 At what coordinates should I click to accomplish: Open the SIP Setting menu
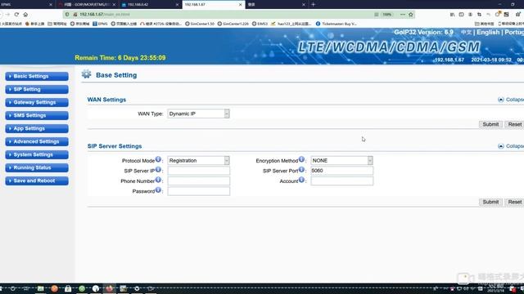pos(37,89)
